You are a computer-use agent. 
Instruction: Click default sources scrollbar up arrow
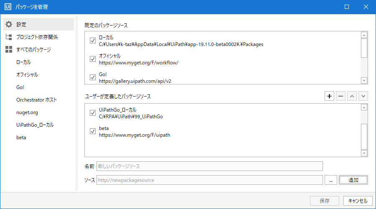click(364, 35)
